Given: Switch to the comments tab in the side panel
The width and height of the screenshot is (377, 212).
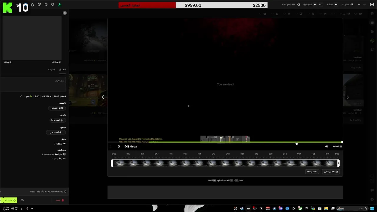Looking at the screenshot, I should tap(52, 70).
